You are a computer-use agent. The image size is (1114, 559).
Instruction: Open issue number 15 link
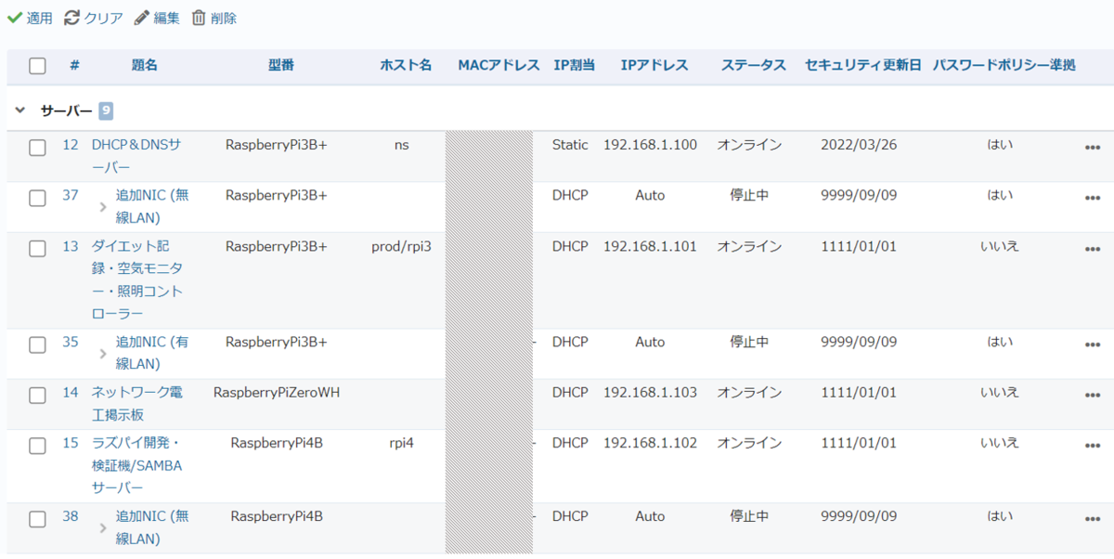71,443
